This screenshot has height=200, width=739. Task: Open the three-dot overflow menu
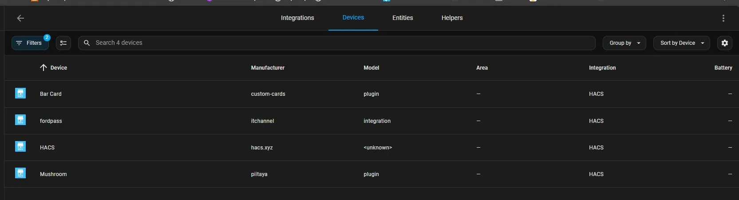click(723, 18)
